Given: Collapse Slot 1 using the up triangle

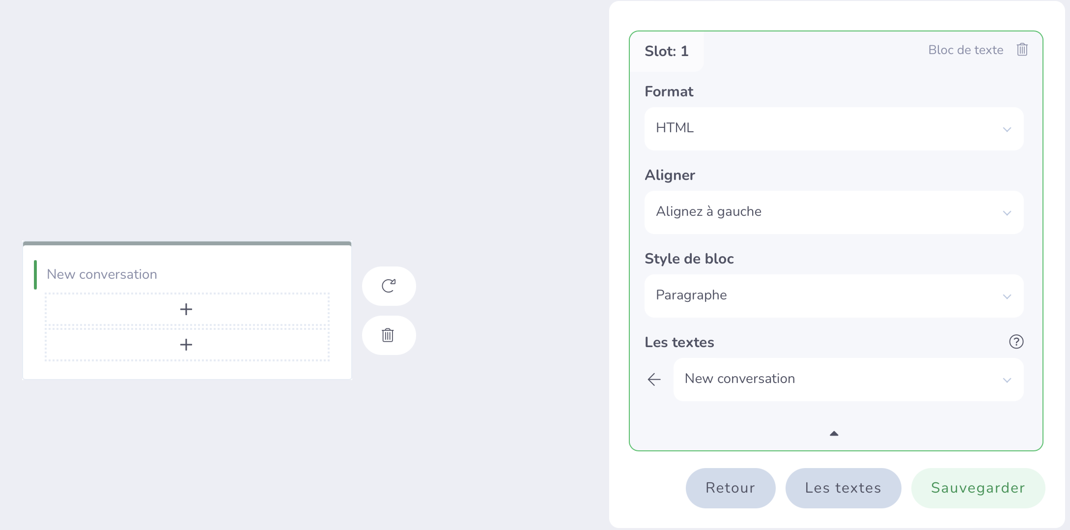Looking at the screenshot, I should coord(834,434).
